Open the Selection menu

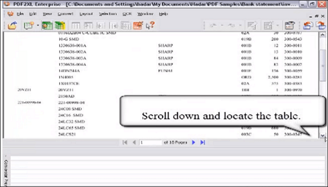tap(107, 14)
